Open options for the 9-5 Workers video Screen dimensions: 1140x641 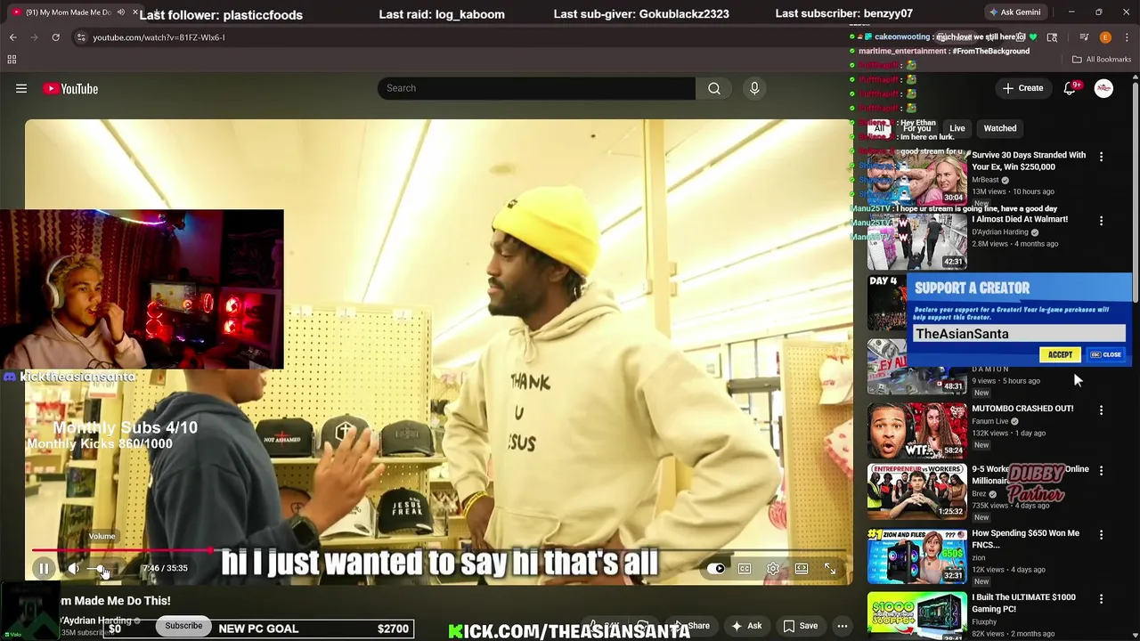coord(1101,470)
